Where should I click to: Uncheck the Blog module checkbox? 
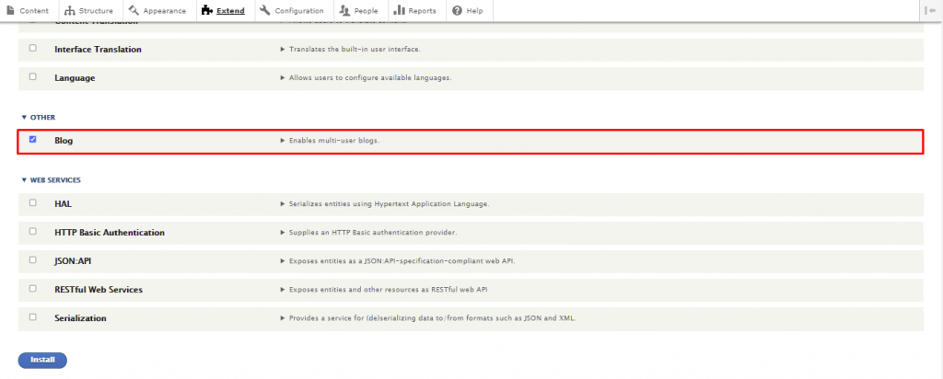(x=33, y=140)
